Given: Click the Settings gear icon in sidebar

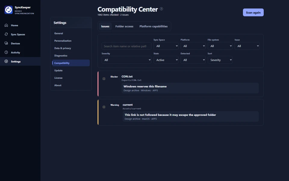Looking at the screenshot, I should (6, 61).
